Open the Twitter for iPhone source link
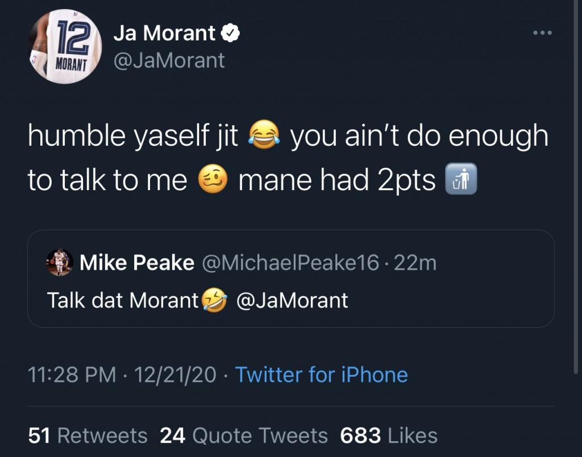Image resolution: width=582 pixels, height=457 pixels. [x=321, y=374]
